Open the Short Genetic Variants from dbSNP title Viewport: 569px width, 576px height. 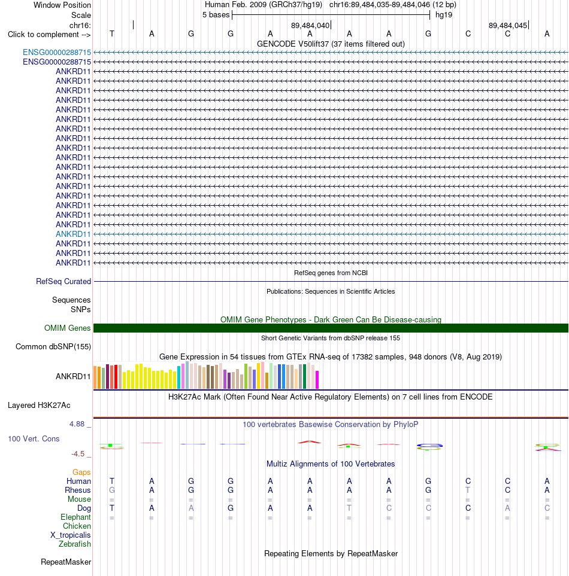[330, 338]
